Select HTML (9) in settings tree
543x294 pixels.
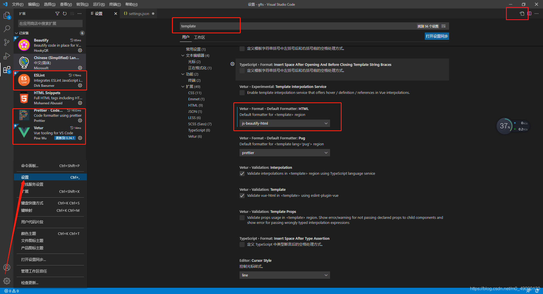(x=195, y=105)
